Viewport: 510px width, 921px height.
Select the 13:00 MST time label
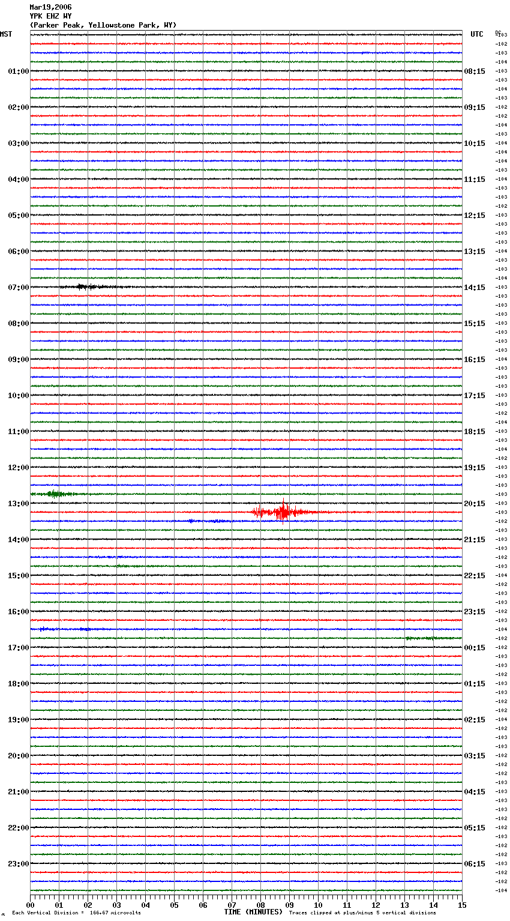[x=19, y=504]
